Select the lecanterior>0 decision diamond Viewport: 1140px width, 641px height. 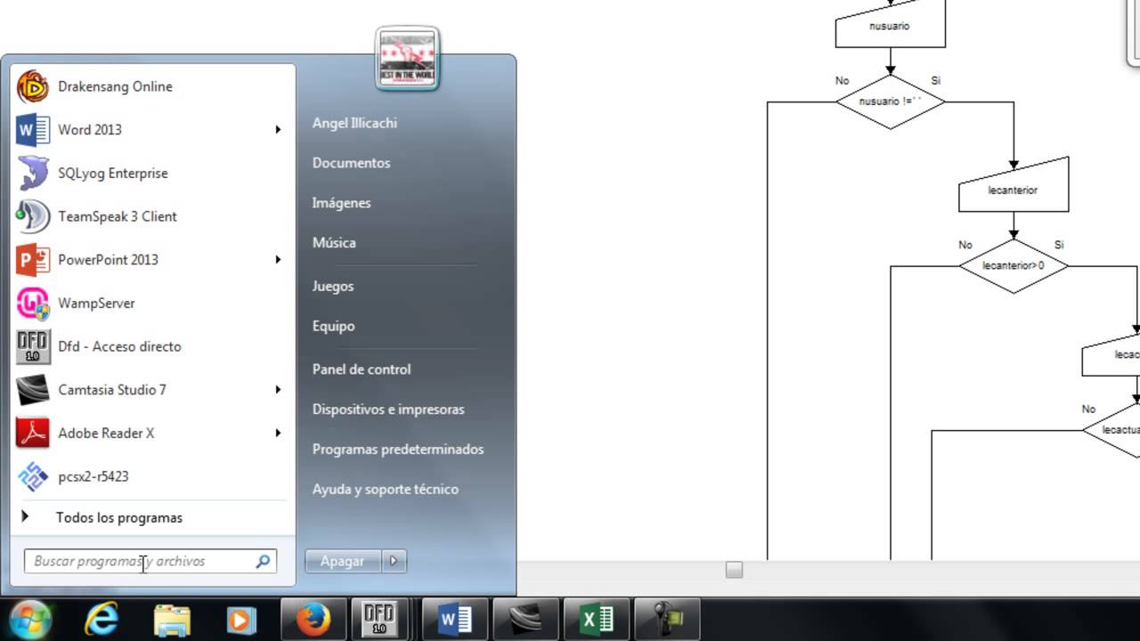point(1014,266)
